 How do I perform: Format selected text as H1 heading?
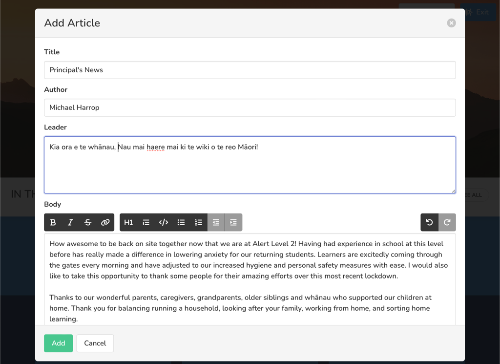128,222
